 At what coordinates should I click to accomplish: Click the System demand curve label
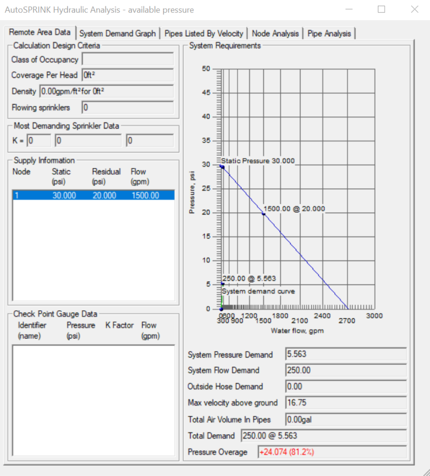pos(258,291)
